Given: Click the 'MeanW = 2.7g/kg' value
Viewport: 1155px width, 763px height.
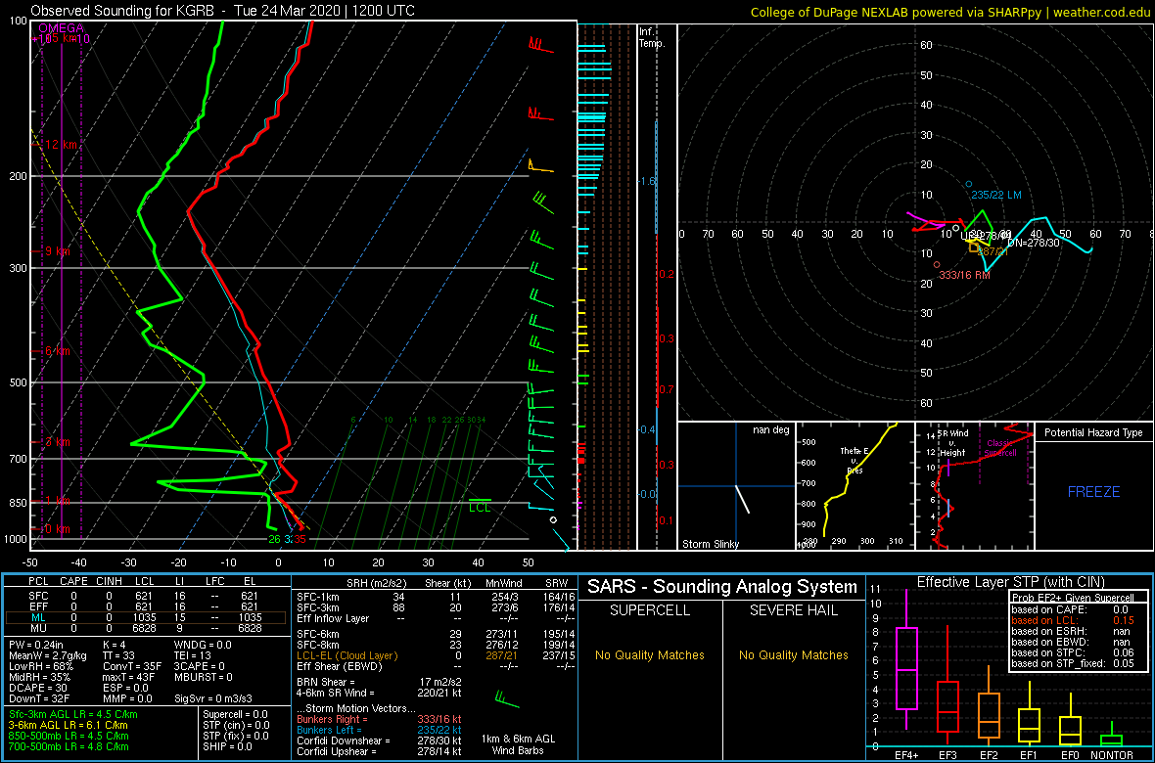Looking at the screenshot, I should coord(49,654).
